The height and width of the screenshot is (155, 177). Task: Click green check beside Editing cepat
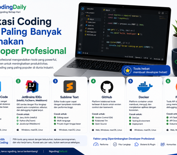55,117
